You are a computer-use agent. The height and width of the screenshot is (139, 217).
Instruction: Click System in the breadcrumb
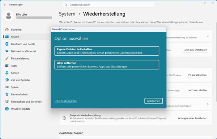(67, 14)
